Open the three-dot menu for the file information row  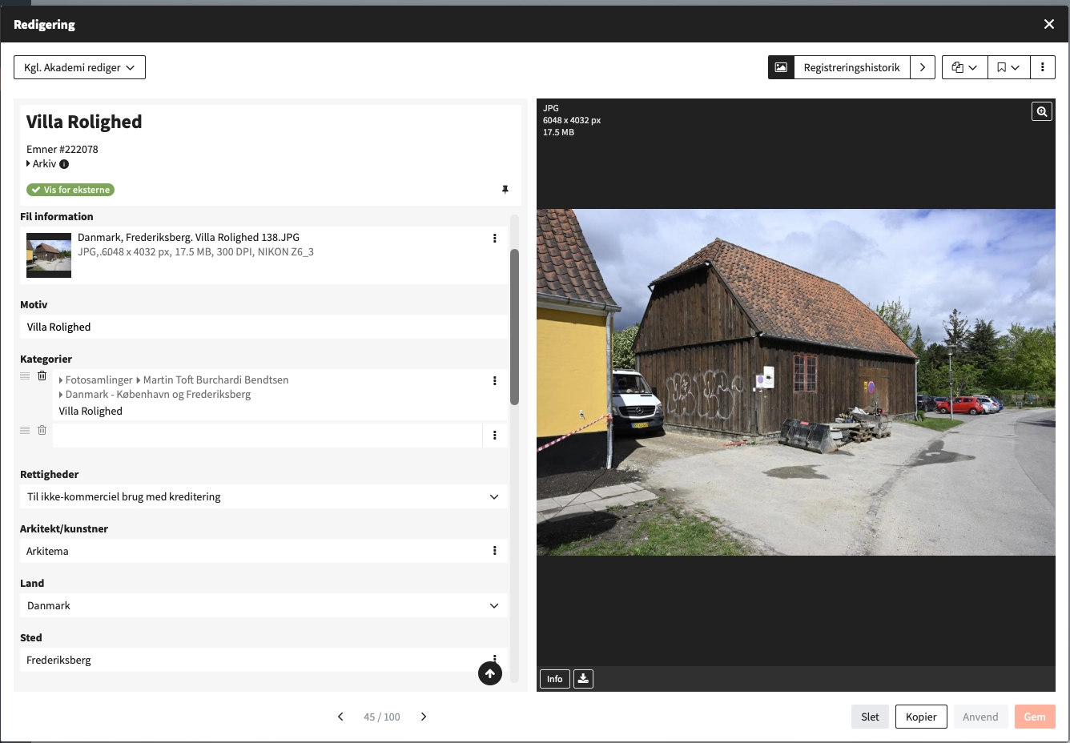(x=495, y=238)
